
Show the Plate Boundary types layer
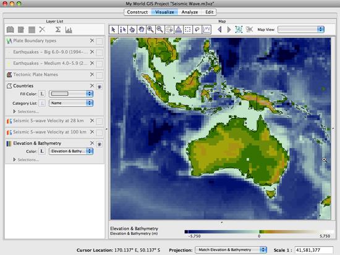pyautogui.click(x=100, y=41)
